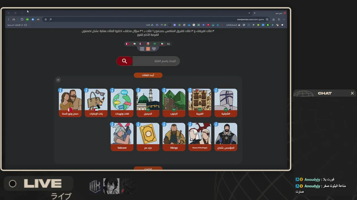This screenshot has width=357, height=200.
Task: Open info for Vikings card
Action: [164, 124]
